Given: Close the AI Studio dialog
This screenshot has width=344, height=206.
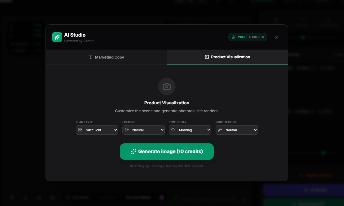Looking at the screenshot, I should coord(276,37).
